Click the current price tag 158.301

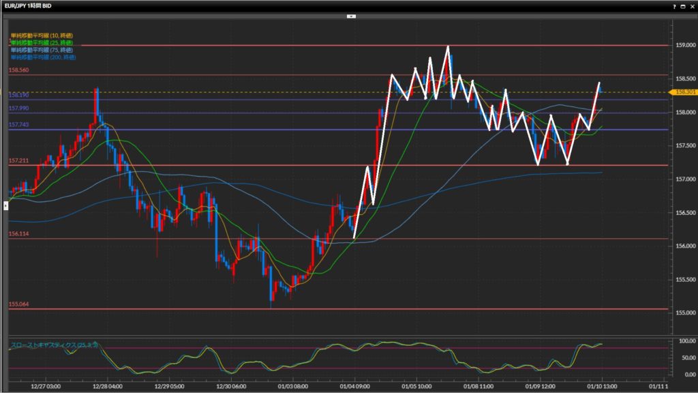tap(681, 91)
